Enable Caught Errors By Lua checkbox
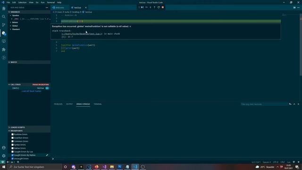The width and height of the screenshot is (302, 170). (x=13, y=152)
